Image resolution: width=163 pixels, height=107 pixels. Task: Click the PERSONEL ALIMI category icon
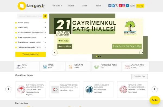click(96, 67)
